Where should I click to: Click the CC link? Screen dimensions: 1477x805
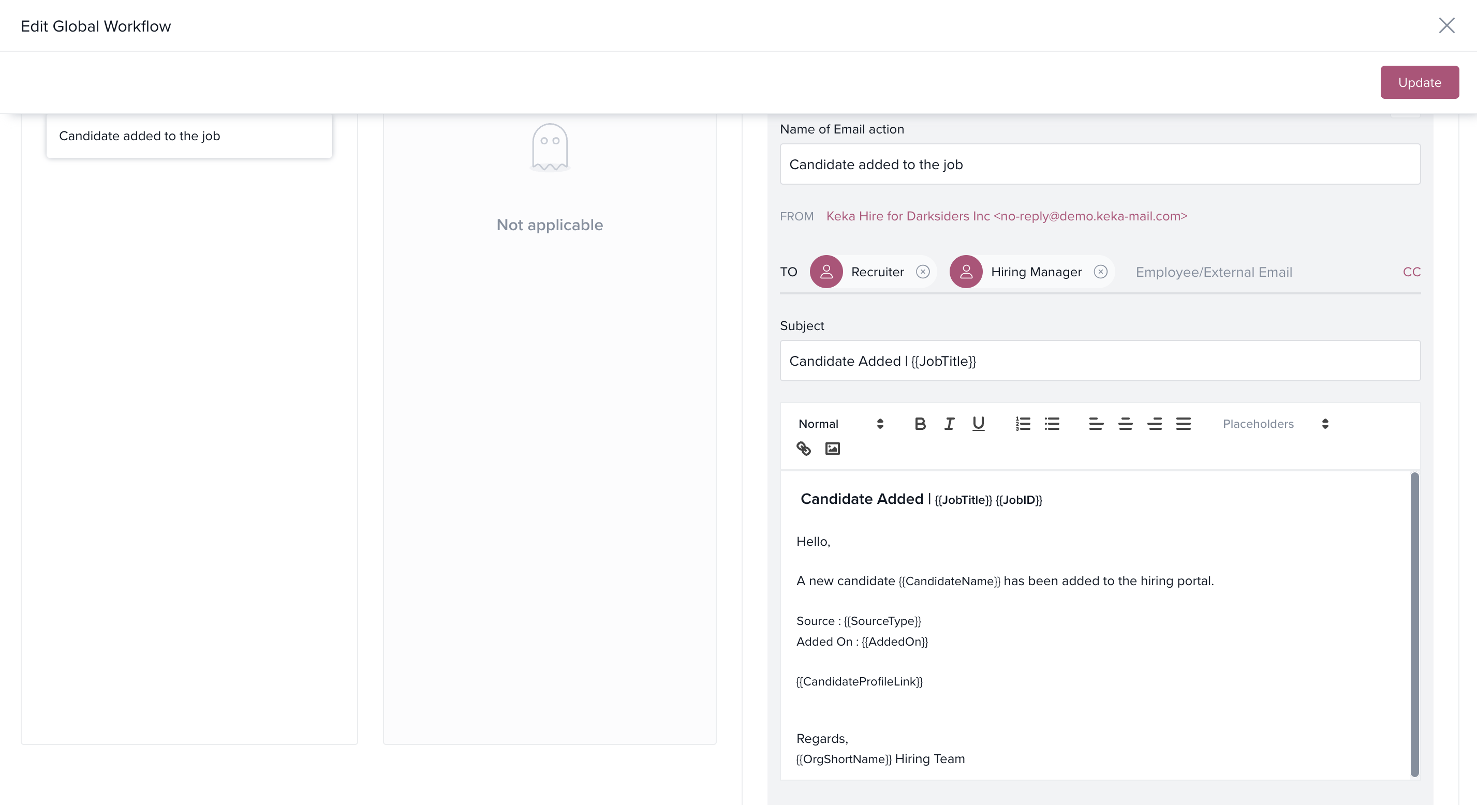(x=1411, y=272)
